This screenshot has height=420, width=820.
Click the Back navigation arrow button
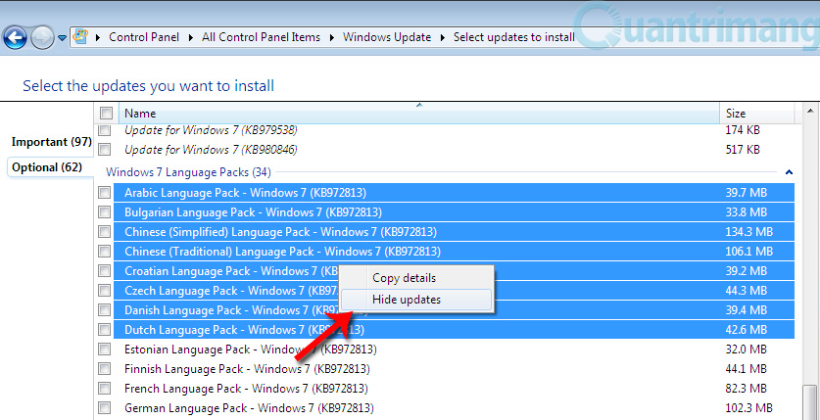click(15, 37)
